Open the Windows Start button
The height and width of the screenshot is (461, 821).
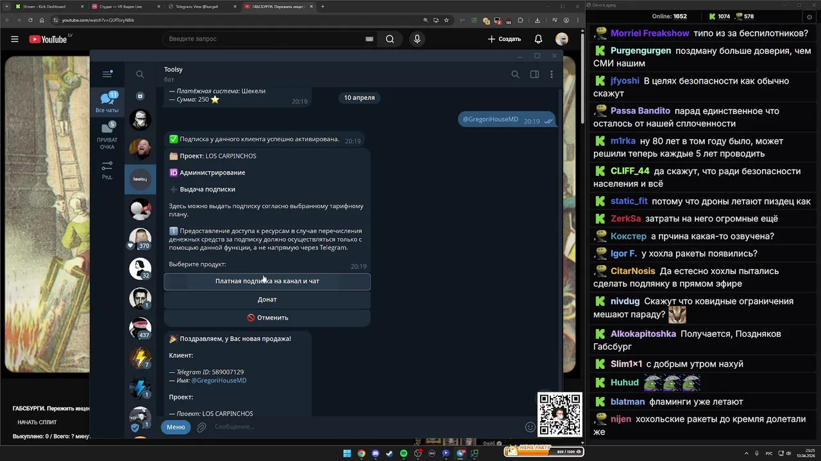coord(347,453)
